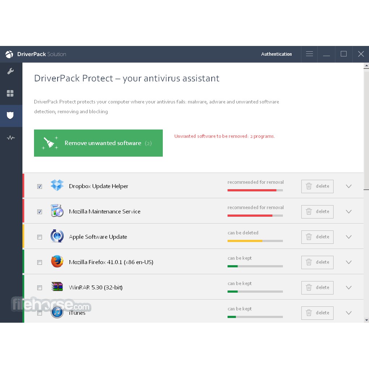
Task: Click Remove unwanted software button
Action: point(98,143)
